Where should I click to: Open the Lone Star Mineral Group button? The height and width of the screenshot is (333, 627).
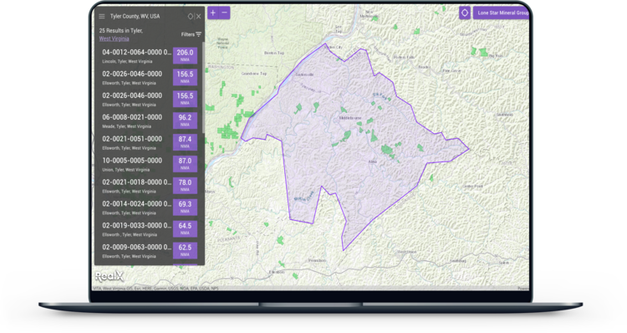[502, 13]
